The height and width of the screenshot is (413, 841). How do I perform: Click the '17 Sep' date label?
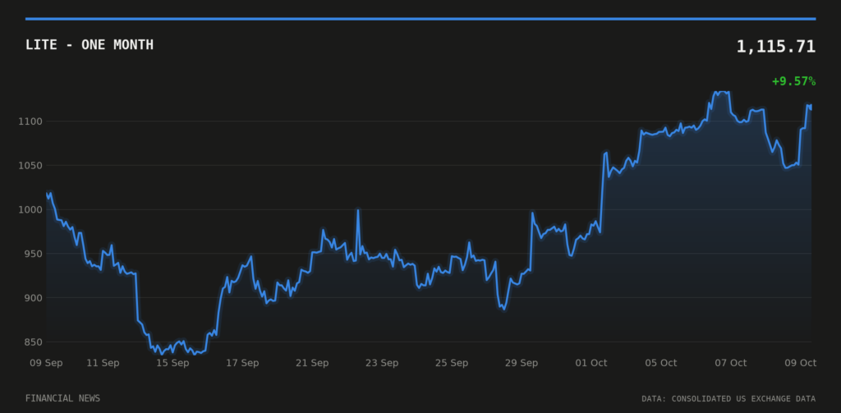242,363
